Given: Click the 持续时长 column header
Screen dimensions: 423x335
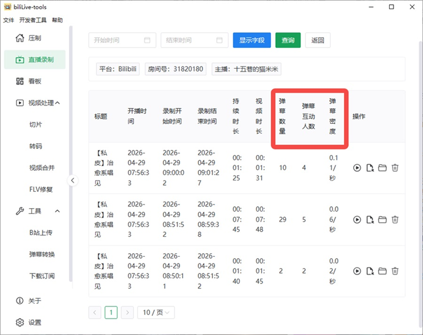Looking at the screenshot, I should pyautogui.click(x=236, y=116).
